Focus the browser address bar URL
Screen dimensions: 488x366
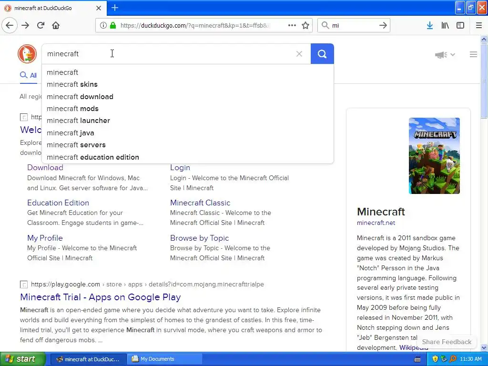pyautogui.click(x=194, y=26)
